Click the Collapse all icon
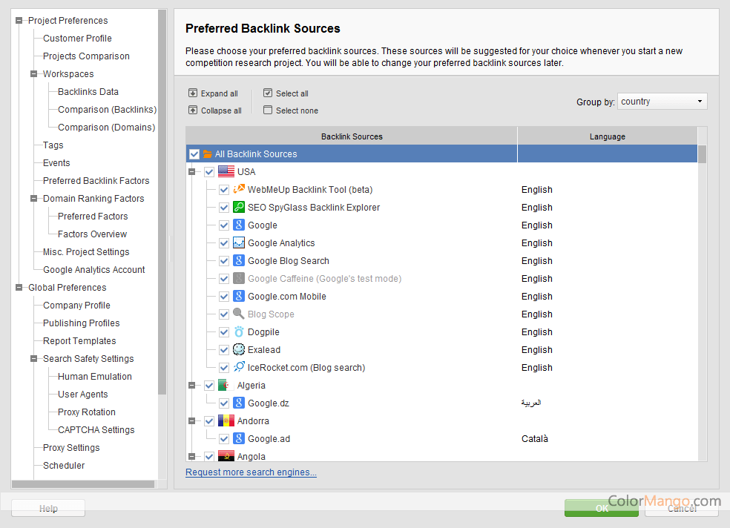Screen dimensions: 730x528 pyautogui.click(x=193, y=110)
